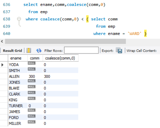The width and height of the screenshot is (160, 128).
Task: Click the Wrap Cell Content label
Action: pyautogui.click(x=141, y=51)
